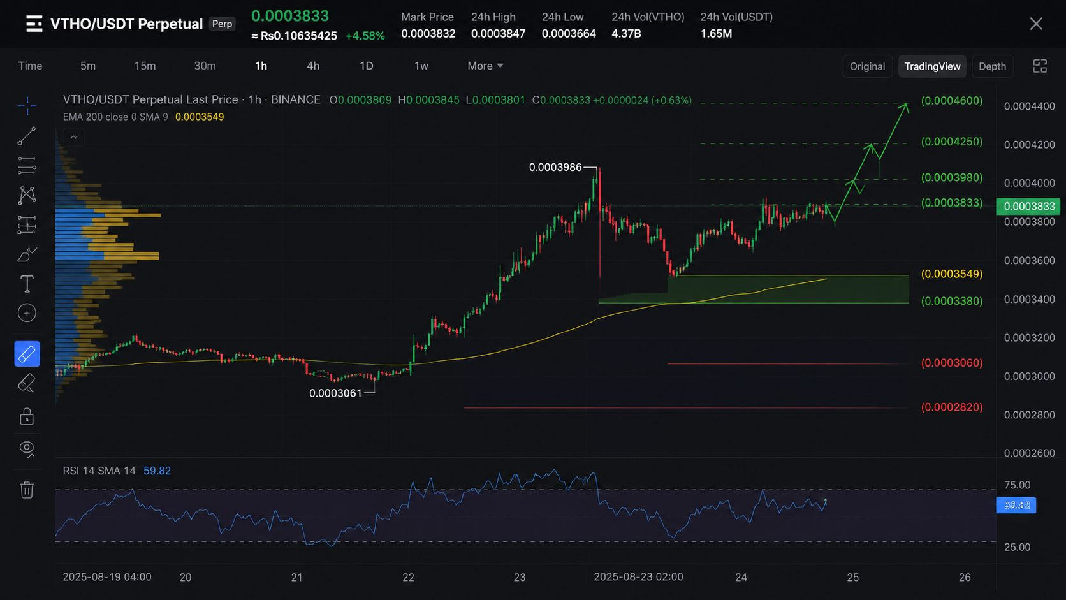Switch to the 5m timeframe
This screenshot has width=1066, height=600.
click(x=88, y=66)
